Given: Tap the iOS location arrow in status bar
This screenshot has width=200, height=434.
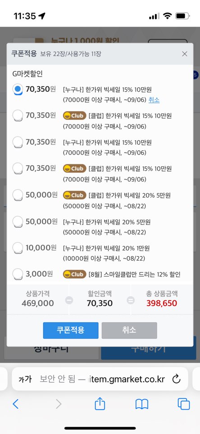Looking at the screenshot, I should tap(42, 16).
